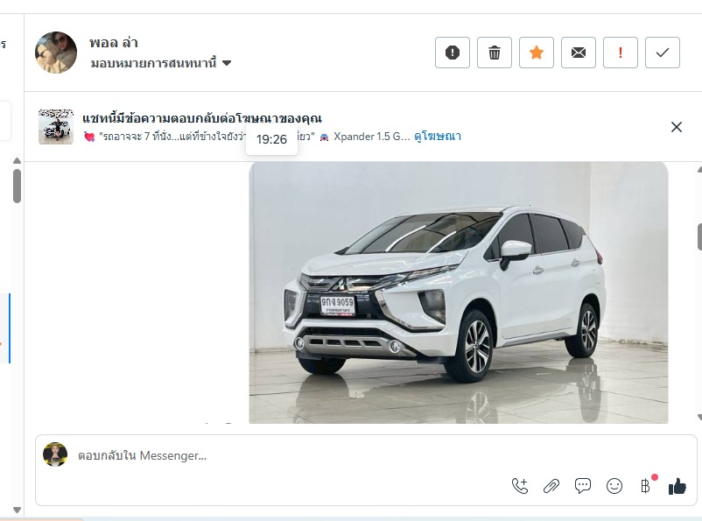The height and width of the screenshot is (521, 702).
Task: Open payment request baht icon
Action: (x=645, y=486)
